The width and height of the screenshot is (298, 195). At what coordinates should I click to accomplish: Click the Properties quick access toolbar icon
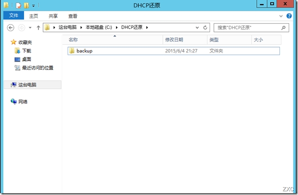click(18, 6)
